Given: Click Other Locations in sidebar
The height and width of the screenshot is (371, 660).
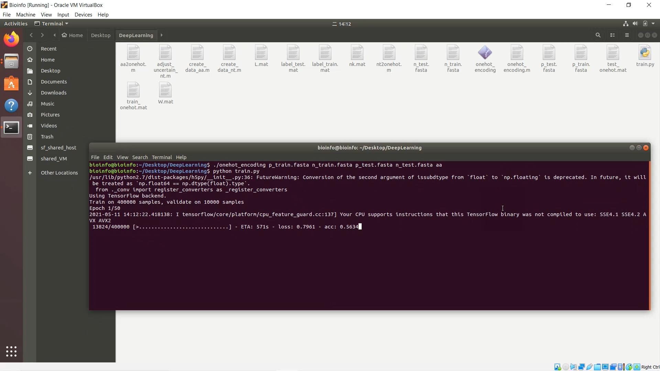Looking at the screenshot, I should [59, 173].
